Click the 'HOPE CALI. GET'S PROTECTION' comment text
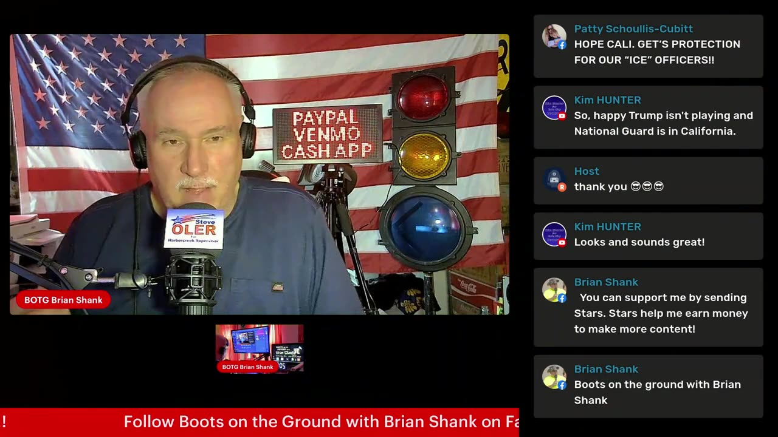 (x=657, y=52)
